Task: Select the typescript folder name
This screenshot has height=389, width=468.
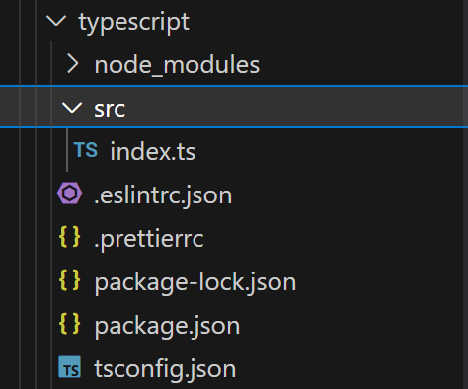Action: pos(133,23)
